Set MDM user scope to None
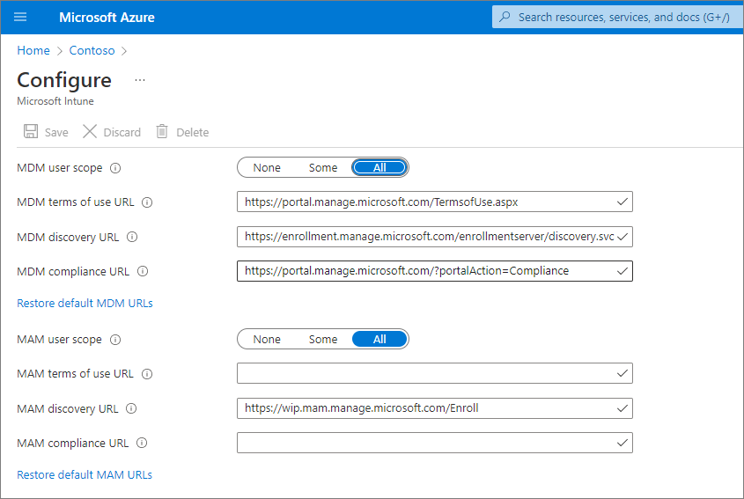This screenshot has width=744, height=499. point(267,167)
